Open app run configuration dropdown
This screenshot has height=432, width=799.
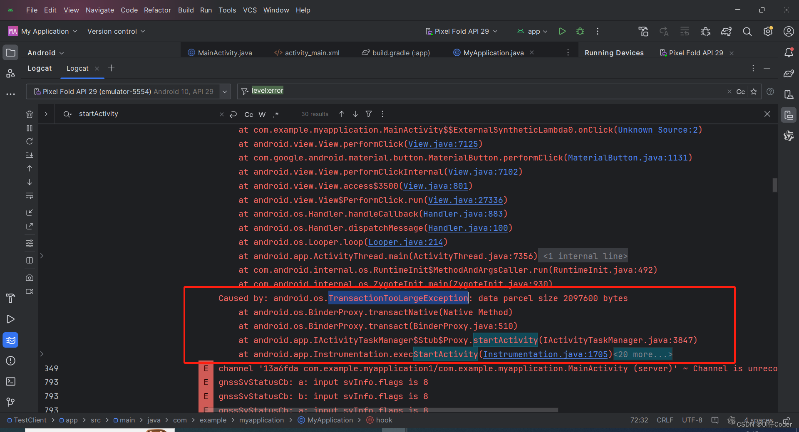pos(532,31)
